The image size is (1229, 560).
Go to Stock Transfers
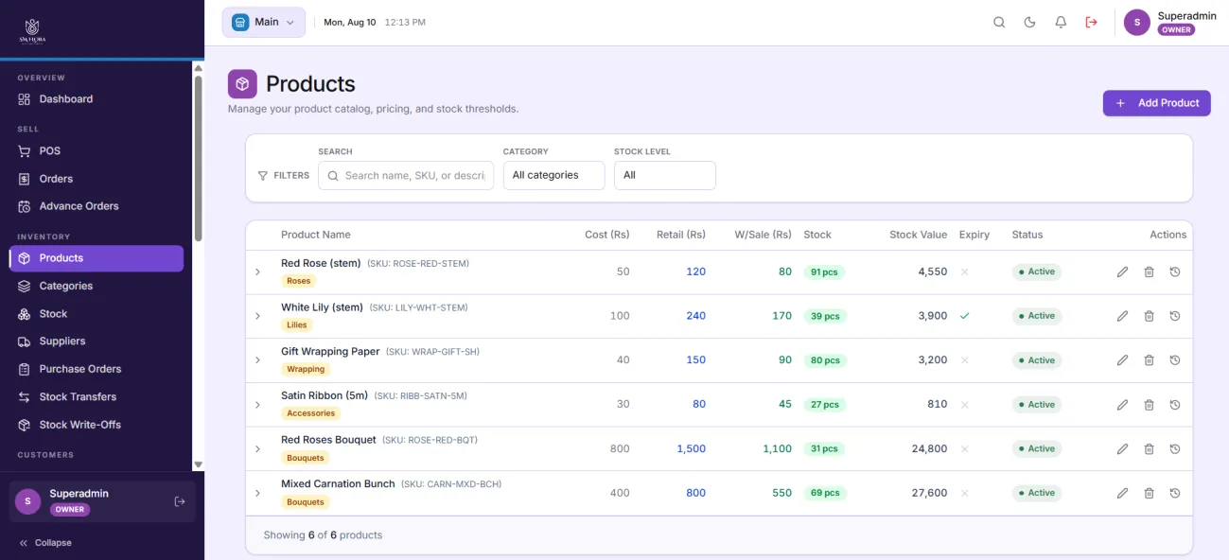97,397
